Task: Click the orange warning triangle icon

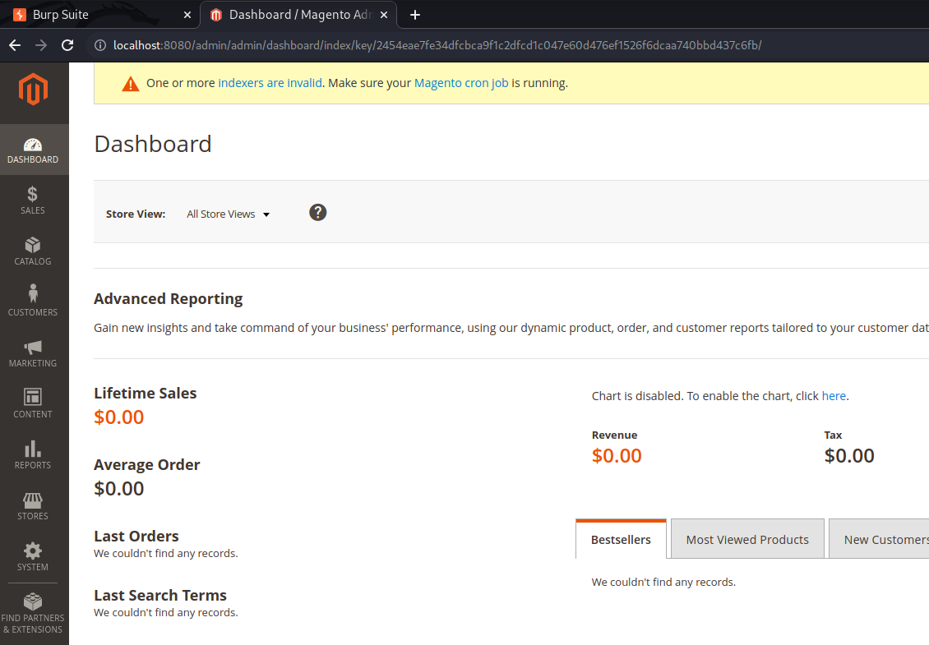Action: [131, 84]
